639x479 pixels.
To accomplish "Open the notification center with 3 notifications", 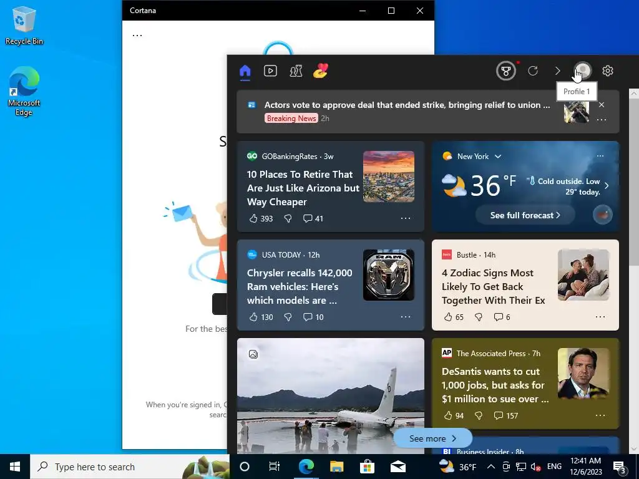I will click(x=620, y=467).
